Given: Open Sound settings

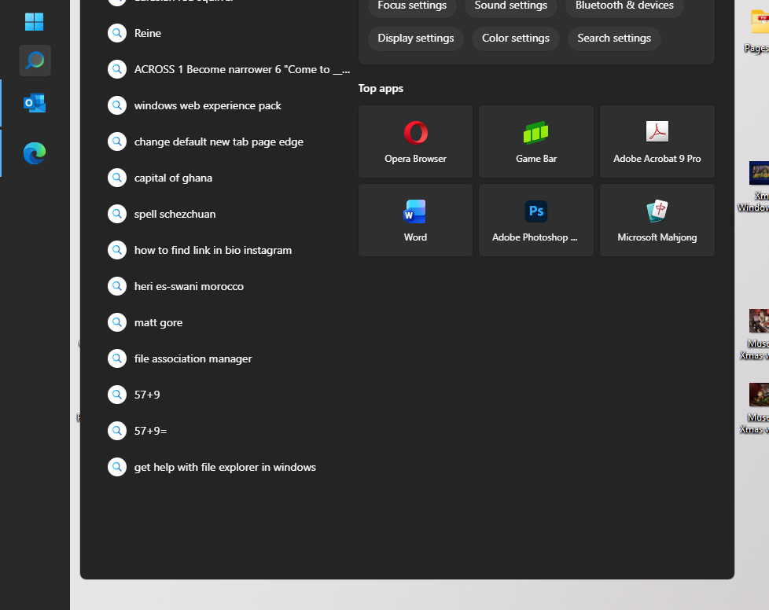Looking at the screenshot, I should 510,6.
